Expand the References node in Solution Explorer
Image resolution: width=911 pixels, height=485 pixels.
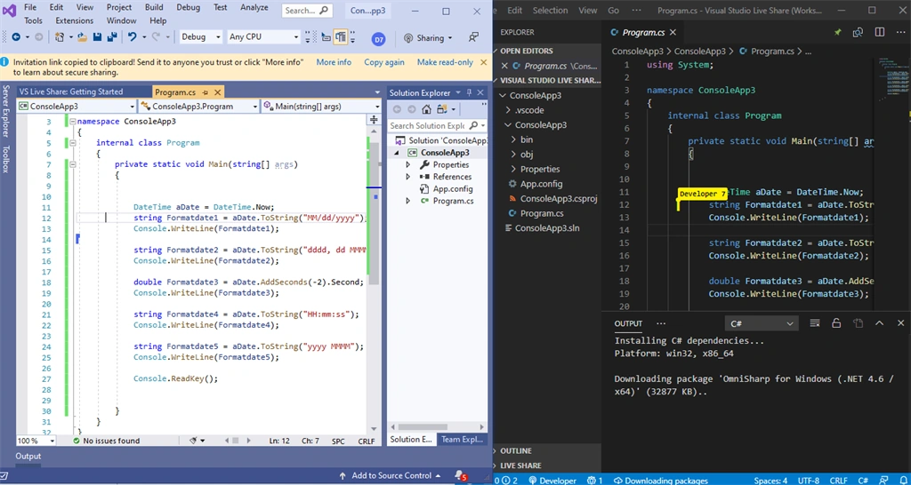pyautogui.click(x=407, y=177)
